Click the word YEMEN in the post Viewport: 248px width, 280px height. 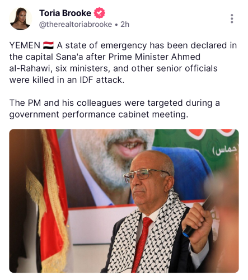coord(25,45)
